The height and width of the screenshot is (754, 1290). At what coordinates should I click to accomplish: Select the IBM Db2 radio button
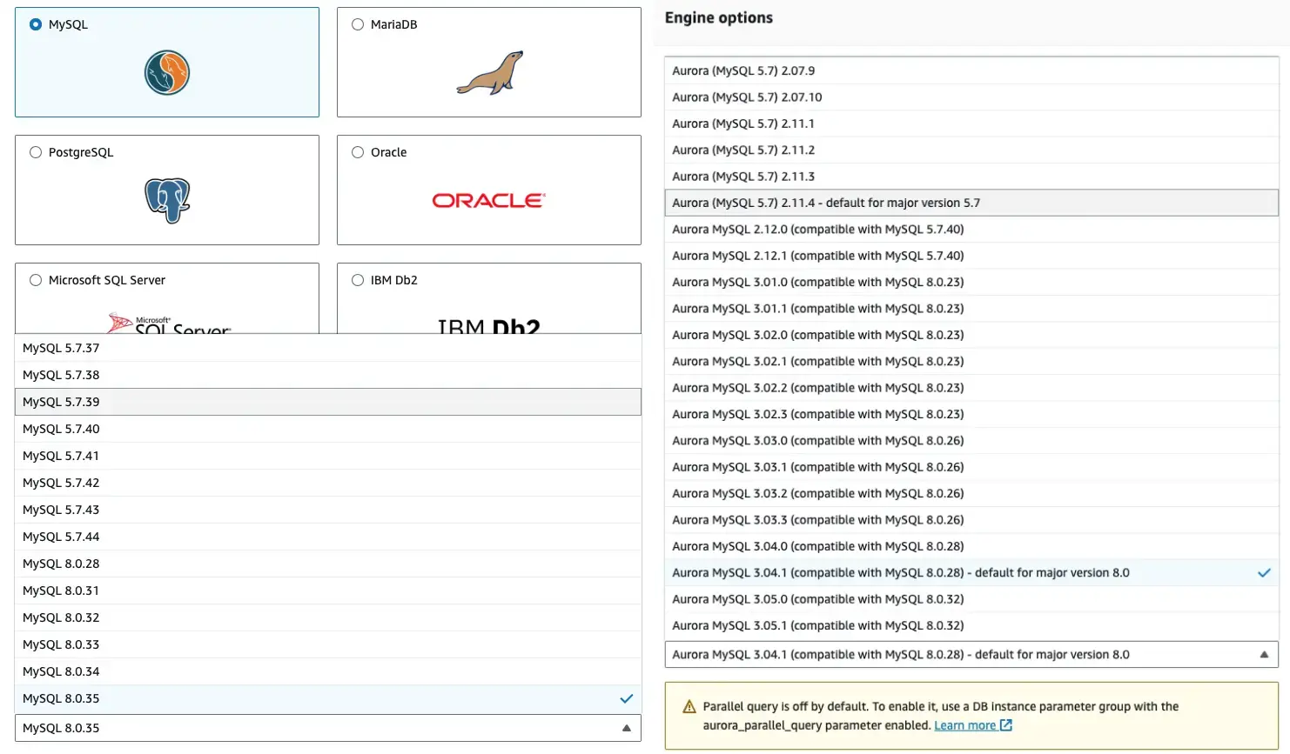click(x=357, y=279)
